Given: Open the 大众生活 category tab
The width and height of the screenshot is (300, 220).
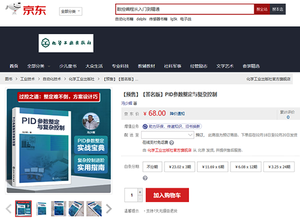Looking at the screenshot, I should point(94,66).
